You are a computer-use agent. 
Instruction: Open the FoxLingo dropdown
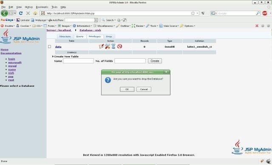(x=8, y=20)
